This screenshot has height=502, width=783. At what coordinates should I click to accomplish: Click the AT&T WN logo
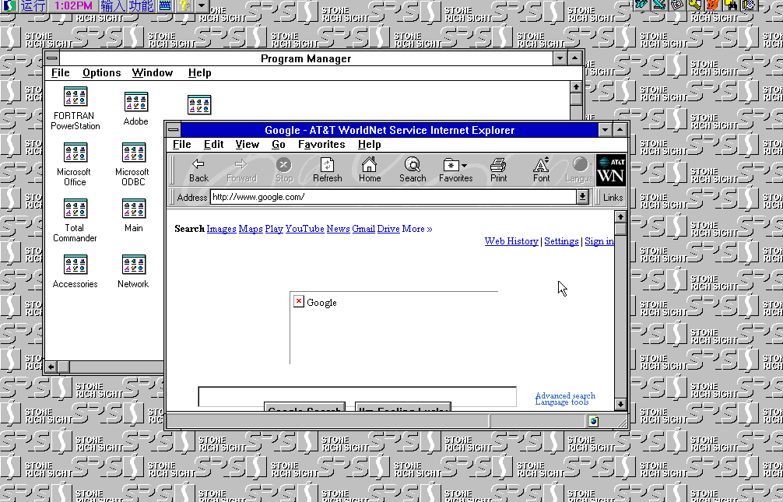pos(611,170)
